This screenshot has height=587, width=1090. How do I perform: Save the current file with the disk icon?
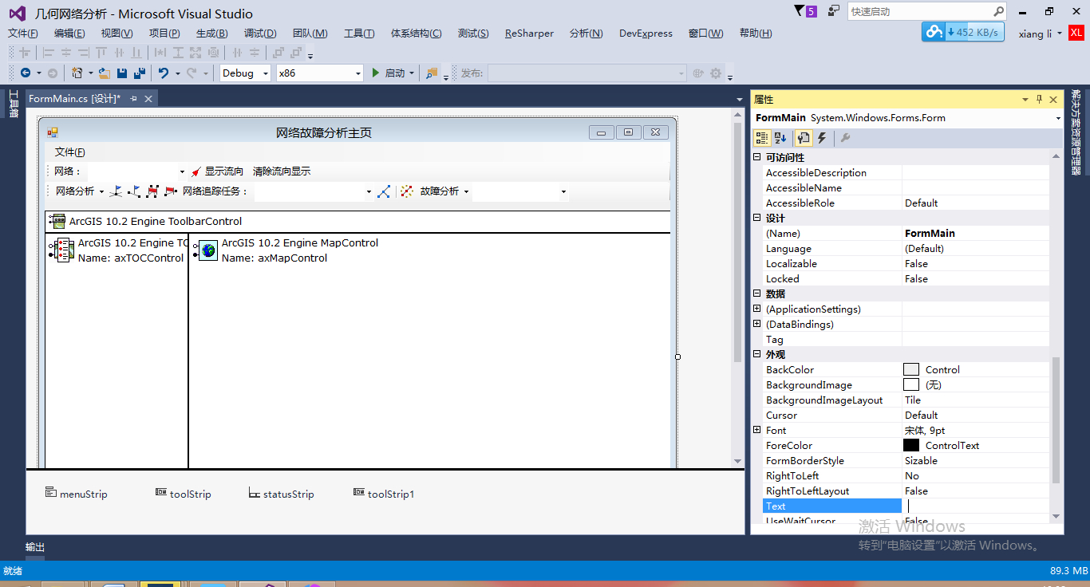pyautogui.click(x=122, y=73)
